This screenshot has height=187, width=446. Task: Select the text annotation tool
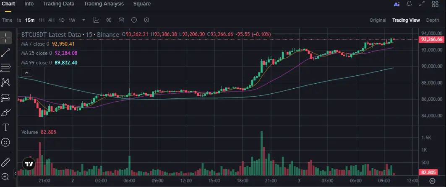tap(6, 128)
